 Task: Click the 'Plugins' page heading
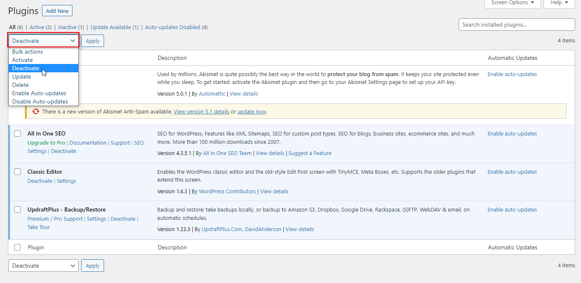click(23, 11)
